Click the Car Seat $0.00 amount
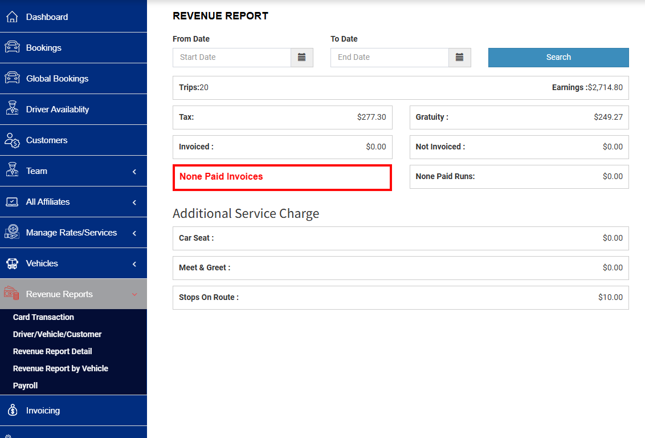Screen dimensions: 645x438 613,238
